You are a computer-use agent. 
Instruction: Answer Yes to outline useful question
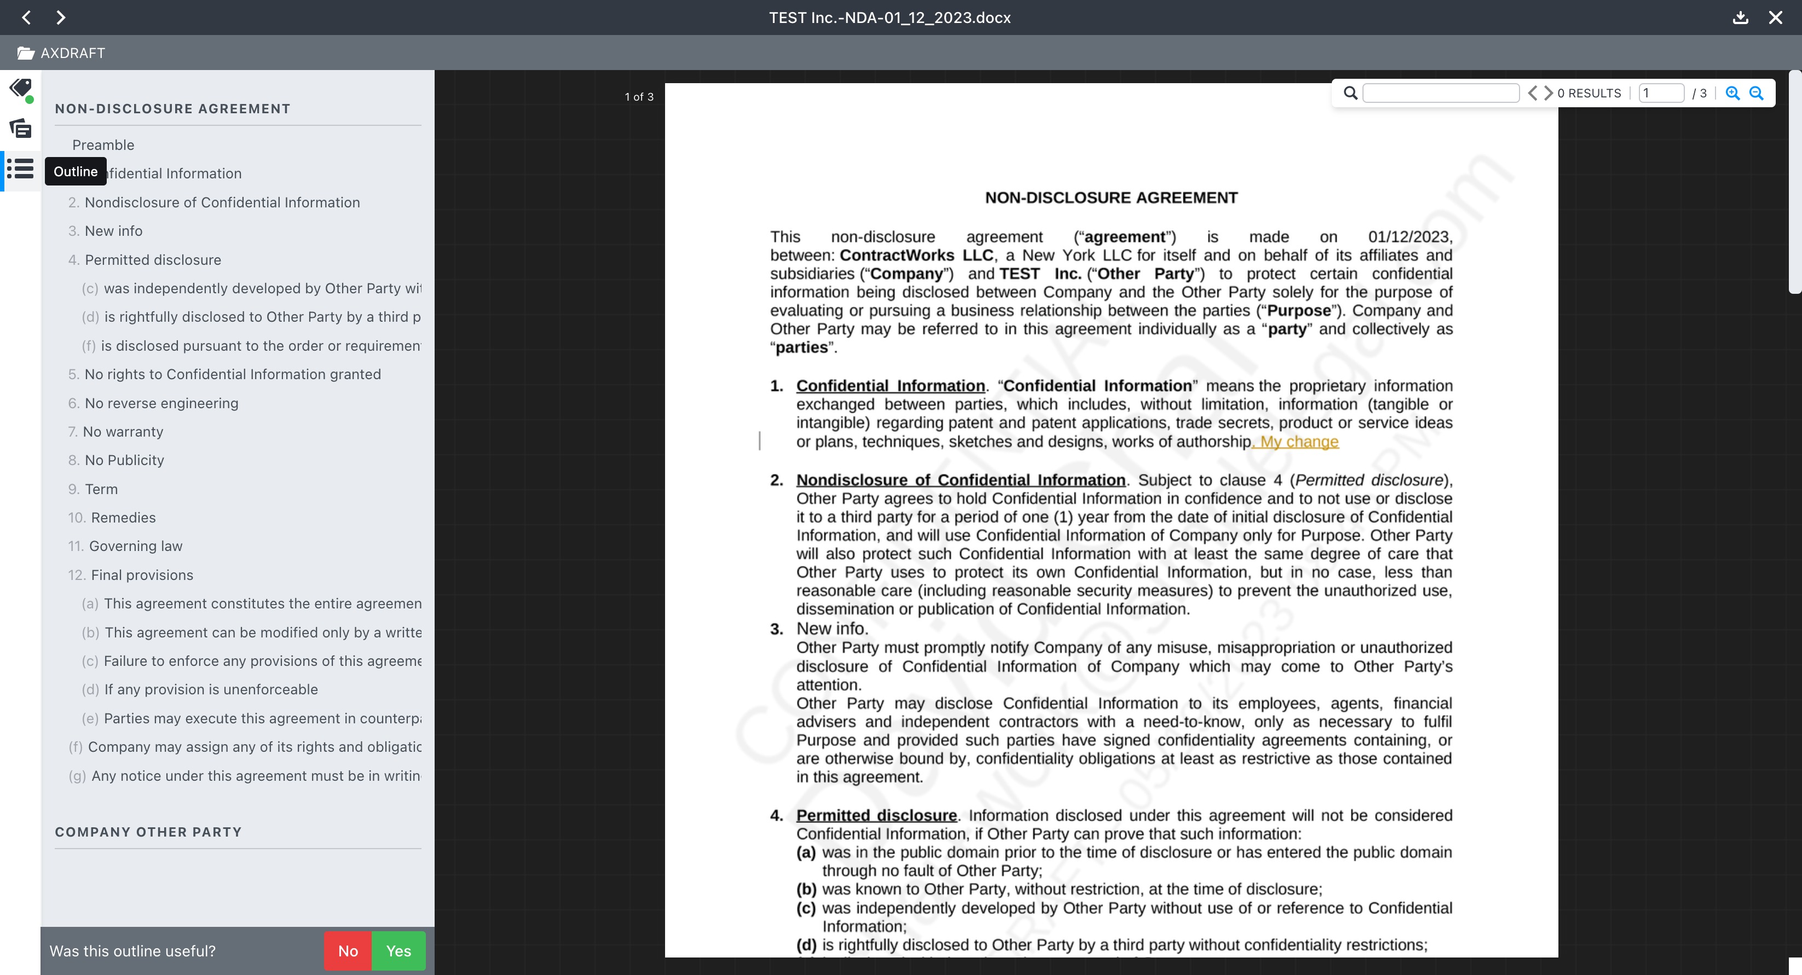tap(398, 951)
